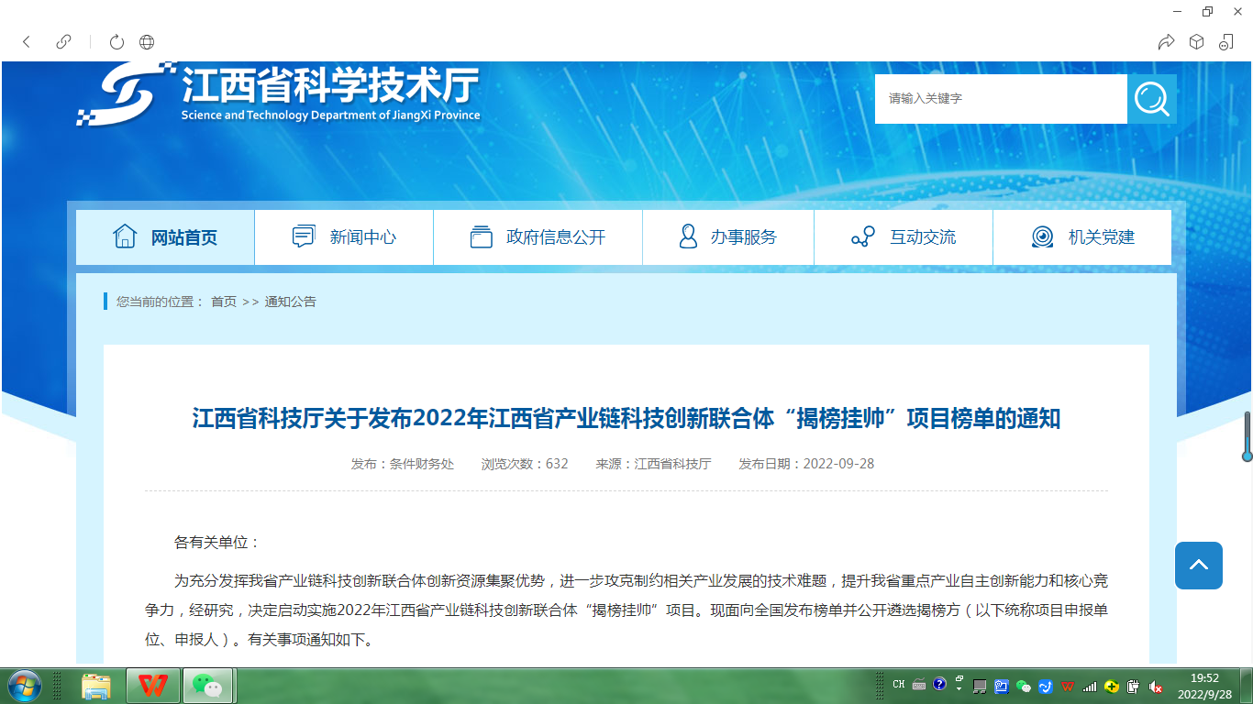The height and width of the screenshot is (704, 1253).
Task: Click the scroll-to-top arrow button
Action: click(1198, 566)
